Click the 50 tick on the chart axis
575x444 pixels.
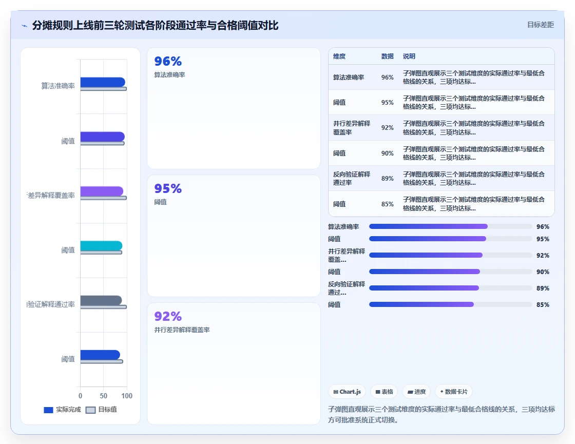point(103,396)
